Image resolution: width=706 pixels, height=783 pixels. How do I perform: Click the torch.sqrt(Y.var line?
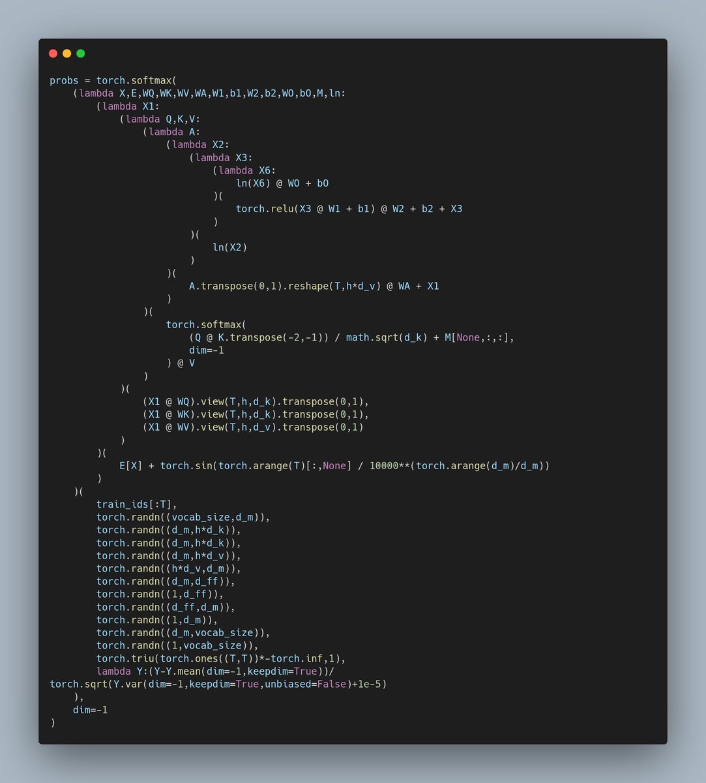(218, 684)
